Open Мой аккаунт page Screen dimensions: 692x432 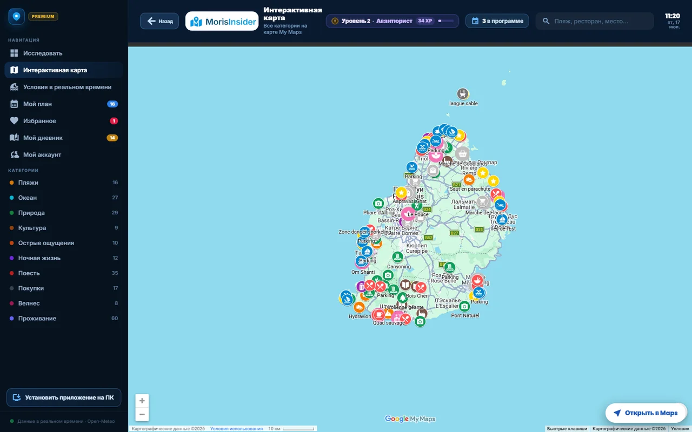tap(64, 154)
